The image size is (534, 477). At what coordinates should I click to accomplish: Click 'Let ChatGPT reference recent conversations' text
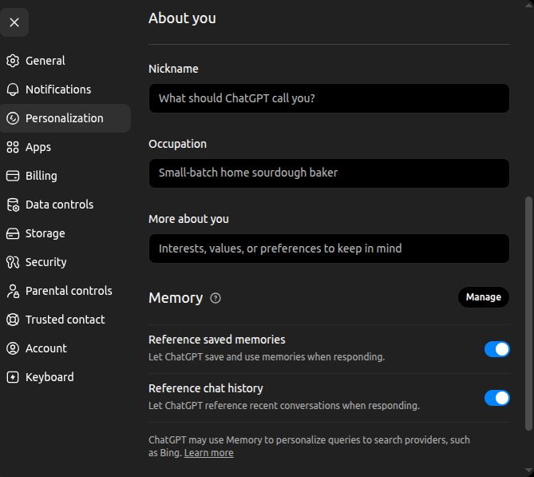coord(284,406)
